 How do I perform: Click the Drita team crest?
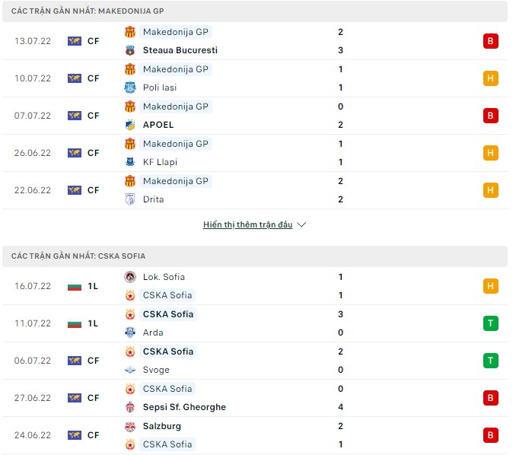coord(130,199)
